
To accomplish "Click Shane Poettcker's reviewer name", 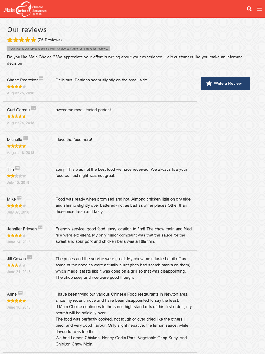I will pos(22,80).
